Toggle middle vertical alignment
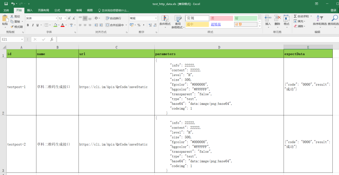This screenshot has height=175, width=339. coord(85,18)
